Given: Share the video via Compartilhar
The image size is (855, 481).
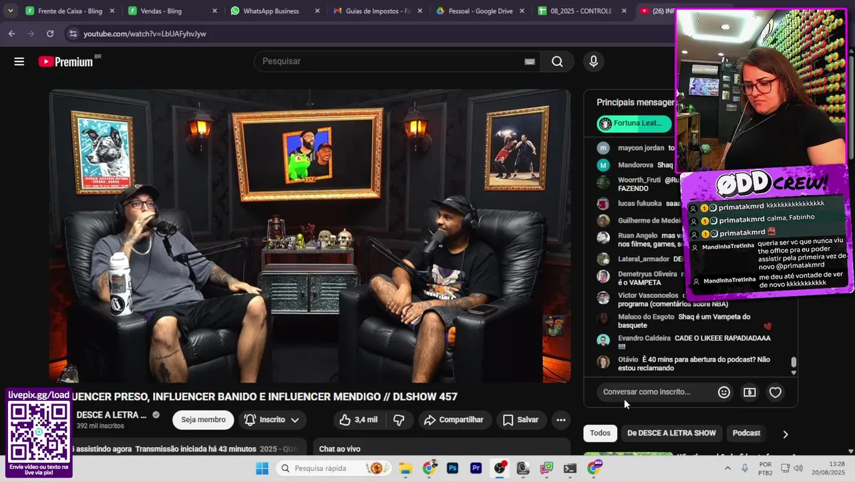Looking at the screenshot, I should (x=454, y=420).
